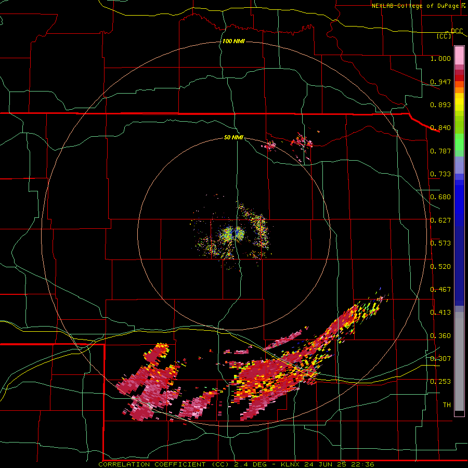The height and width of the screenshot is (468, 468).
Task: Select the 0.520 scale value
Action: click(440, 267)
